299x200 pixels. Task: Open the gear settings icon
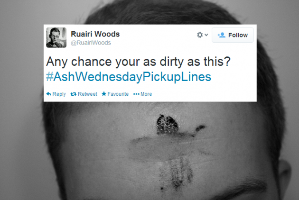[200, 35]
